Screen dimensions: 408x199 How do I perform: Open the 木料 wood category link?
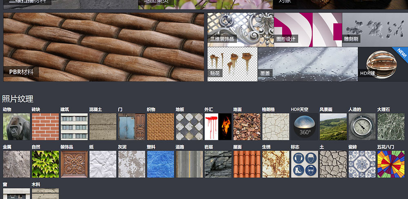(x=36, y=185)
